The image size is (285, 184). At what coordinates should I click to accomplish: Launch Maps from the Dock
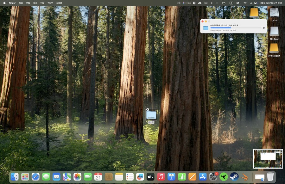(67, 176)
